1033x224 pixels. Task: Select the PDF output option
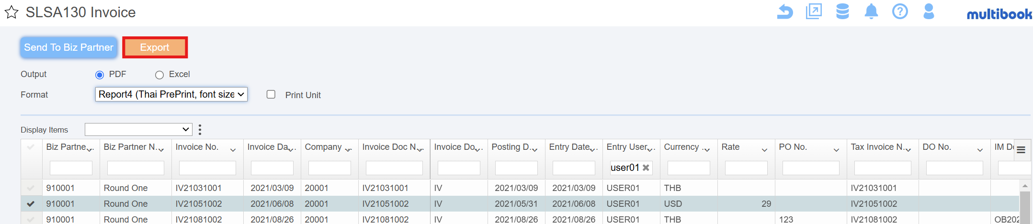100,75
